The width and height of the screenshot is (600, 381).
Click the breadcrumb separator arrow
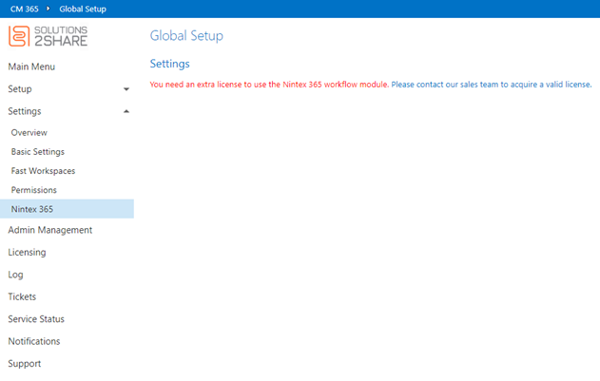point(48,9)
